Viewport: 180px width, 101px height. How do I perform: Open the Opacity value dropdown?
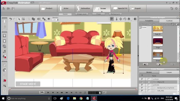click(x=58, y=20)
